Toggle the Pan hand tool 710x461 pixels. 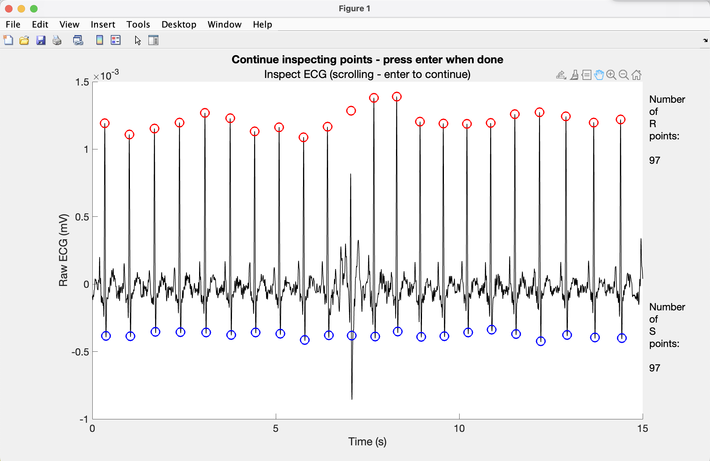click(x=599, y=75)
